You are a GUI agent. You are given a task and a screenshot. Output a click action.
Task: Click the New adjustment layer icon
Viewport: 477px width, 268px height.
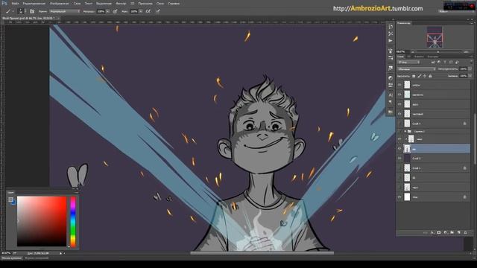446,233
